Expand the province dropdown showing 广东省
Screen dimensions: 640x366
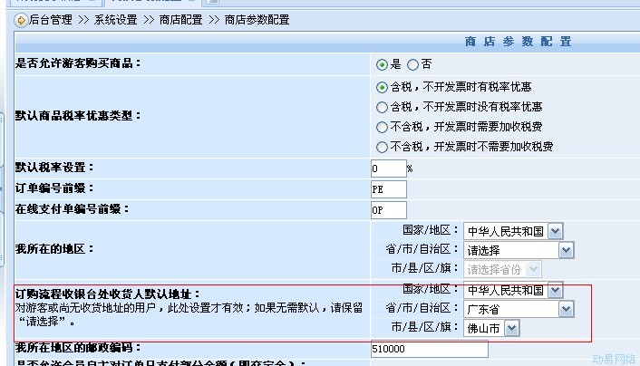(519, 309)
